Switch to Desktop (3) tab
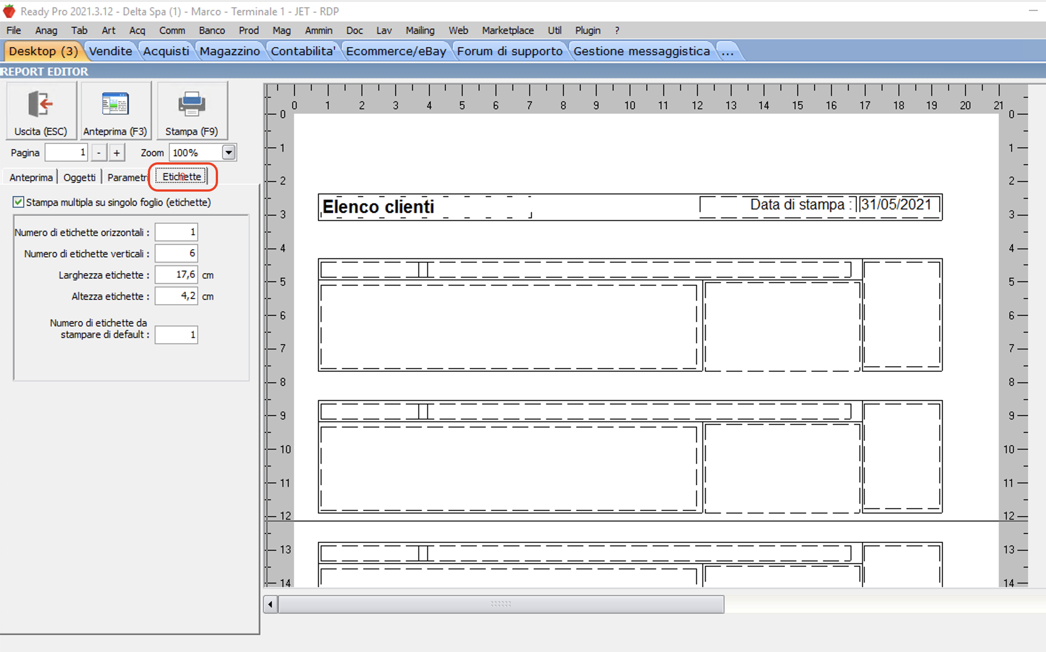1046x652 pixels. (43, 51)
